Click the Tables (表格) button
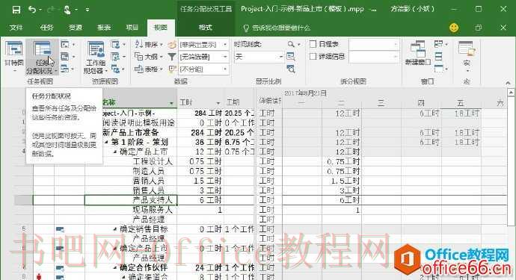This screenshot has width=516, height=280. click(148, 69)
